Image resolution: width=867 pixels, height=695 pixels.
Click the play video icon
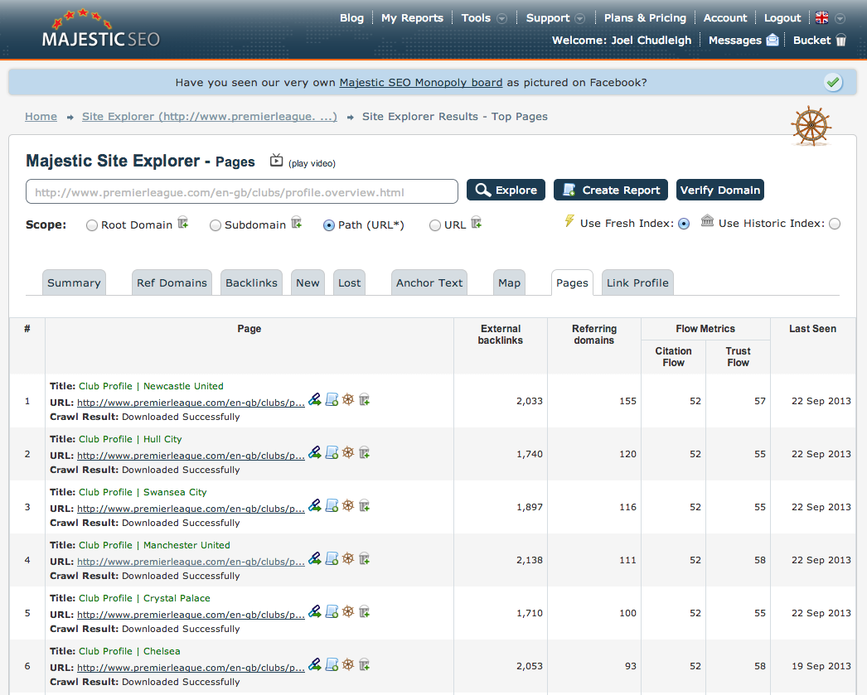click(x=277, y=161)
